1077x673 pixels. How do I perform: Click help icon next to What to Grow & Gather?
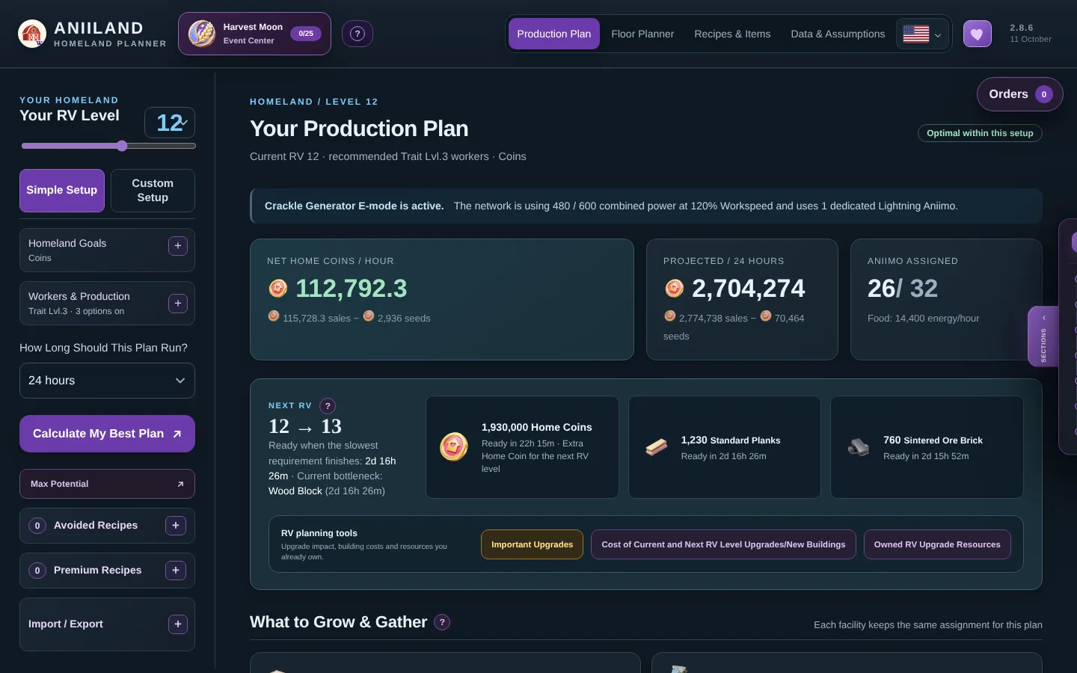(x=443, y=622)
